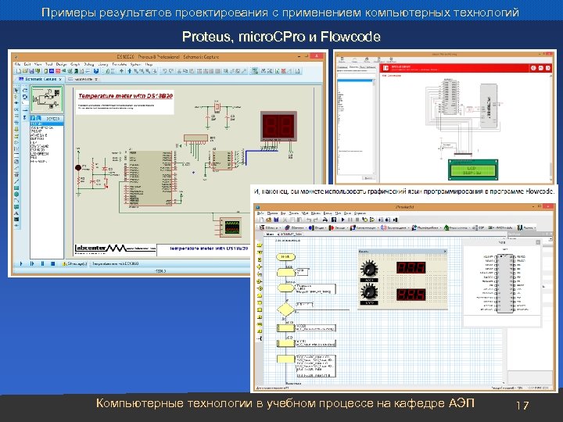
Task: Switch to the Schematic Capture tab
Action: pyautogui.click(x=40, y=79)
